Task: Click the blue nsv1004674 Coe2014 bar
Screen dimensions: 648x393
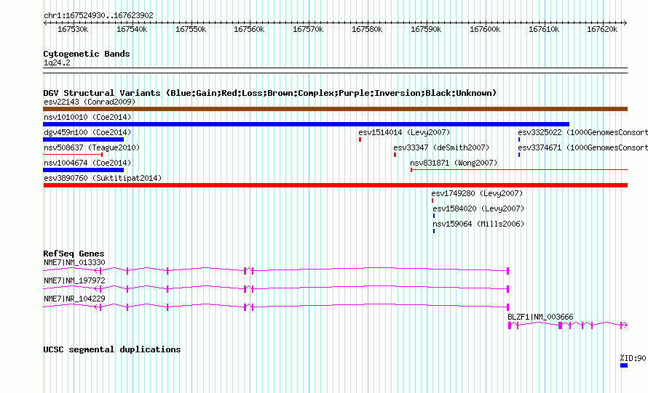Action: [x=84, y=170]
